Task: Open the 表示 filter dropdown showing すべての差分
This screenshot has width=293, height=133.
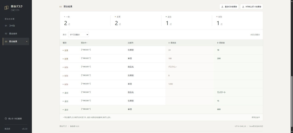Action: click(78, 35)
